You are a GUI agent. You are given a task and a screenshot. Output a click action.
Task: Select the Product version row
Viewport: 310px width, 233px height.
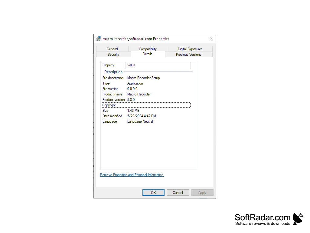146,100
